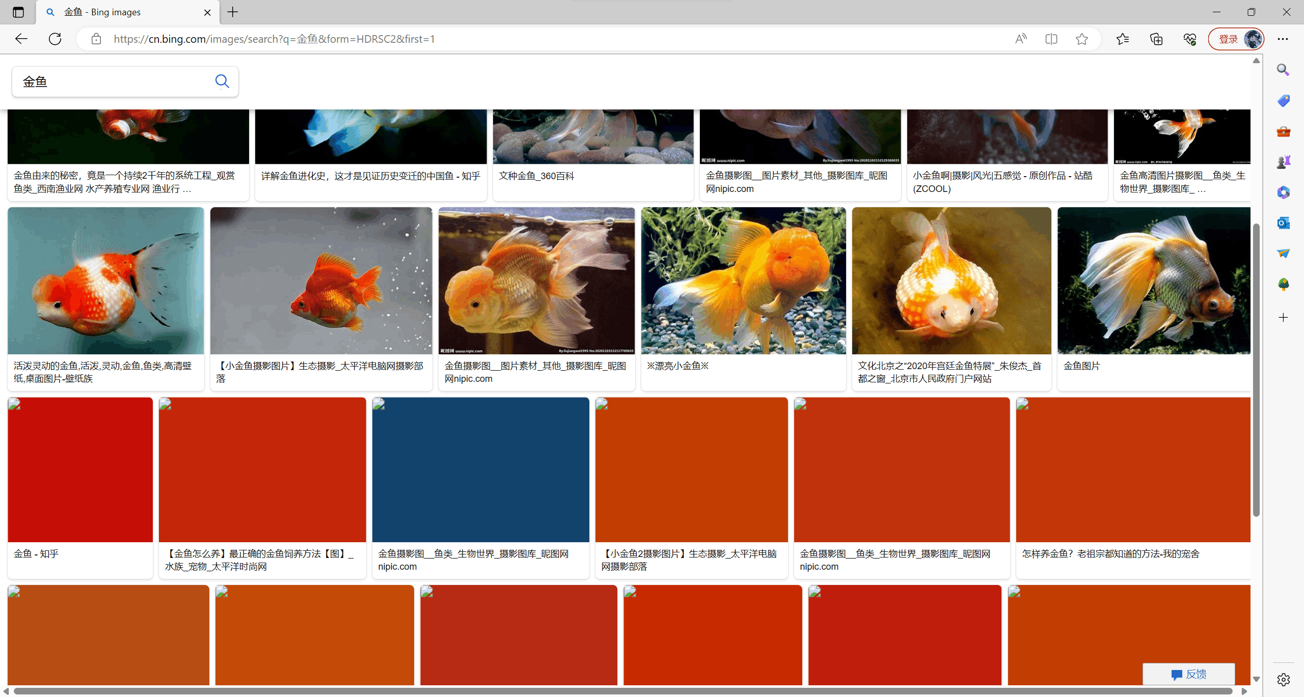The height and width of the screenshot is (697, 1304).
Task: Add this page to favorites star
Action: 1082,39
